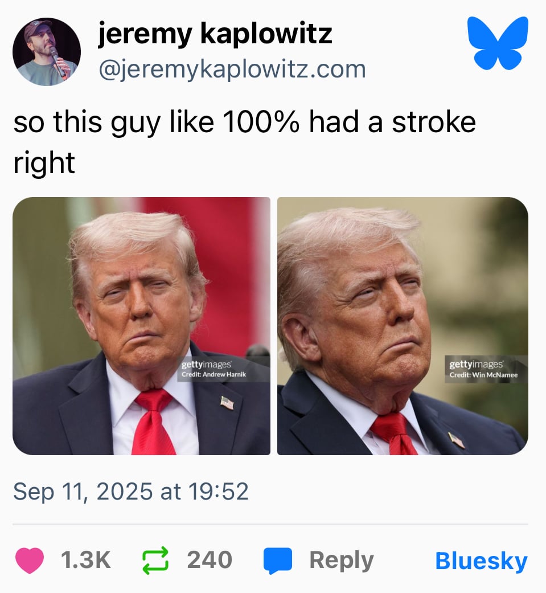The image size is (546, 593).
Task: Click the green repost arrows icon
Action: click(x=155, y=560)
